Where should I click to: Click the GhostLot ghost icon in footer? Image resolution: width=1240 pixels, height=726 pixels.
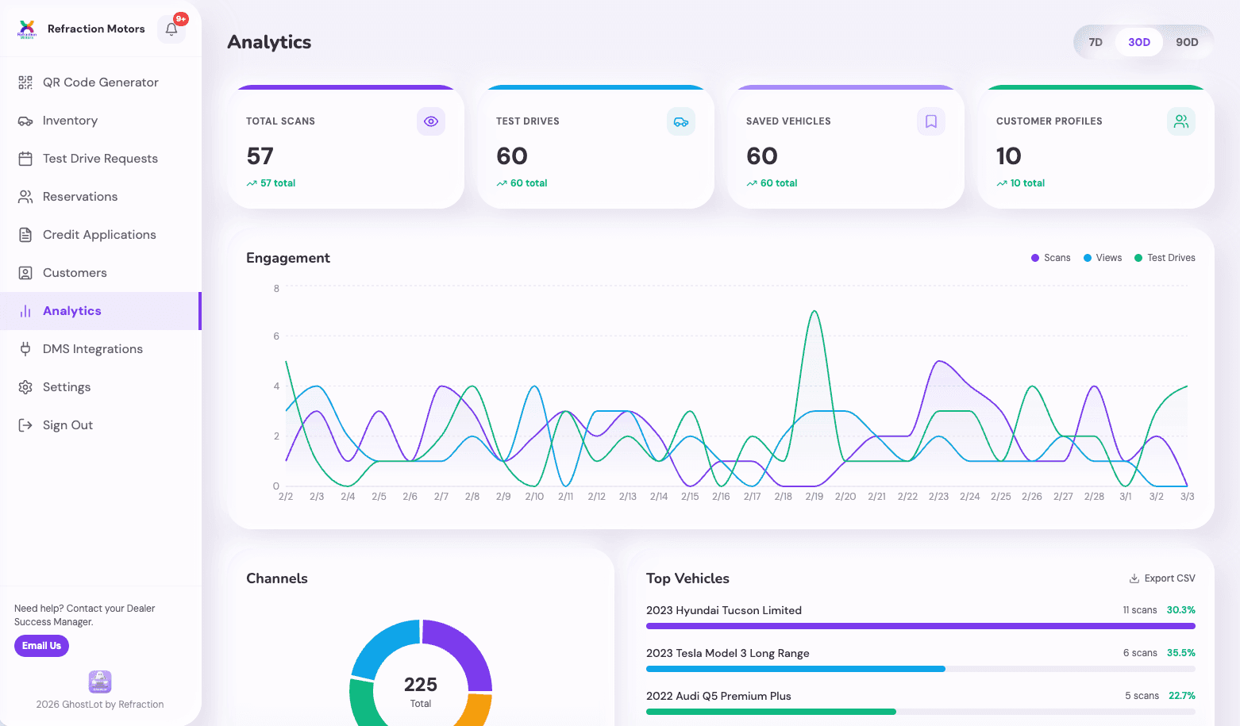tap(100, 682)
